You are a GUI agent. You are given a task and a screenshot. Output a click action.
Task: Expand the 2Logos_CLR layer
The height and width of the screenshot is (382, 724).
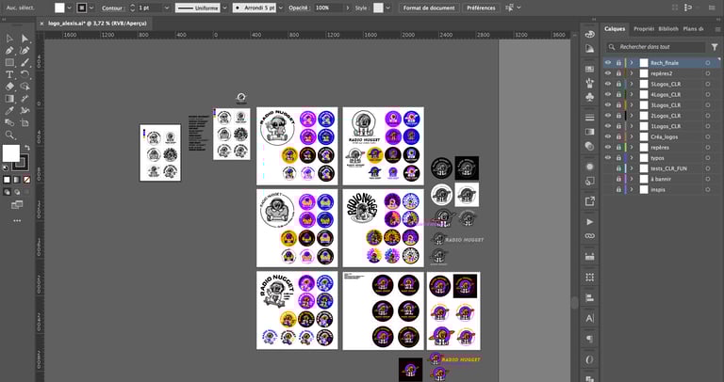(632, 116)
